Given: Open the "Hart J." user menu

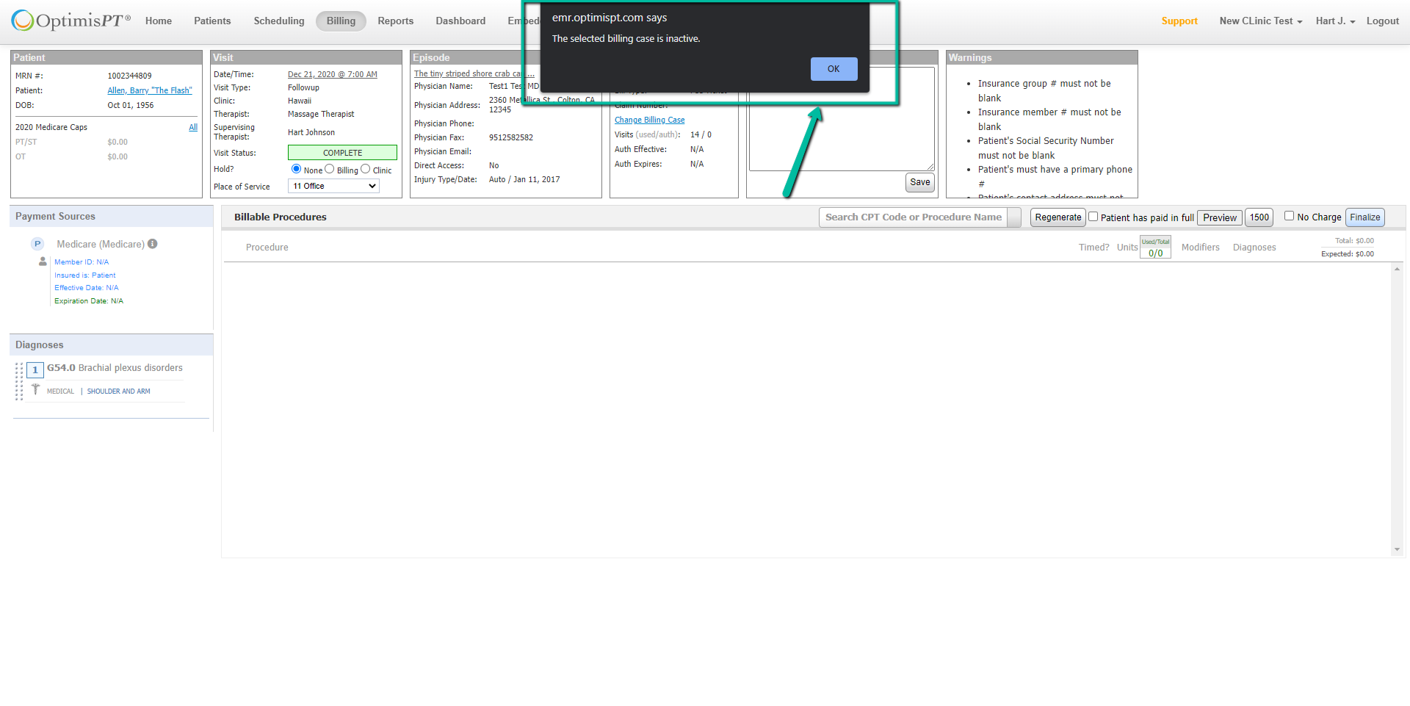Looking at the screenshot, I should [1335, 21].
